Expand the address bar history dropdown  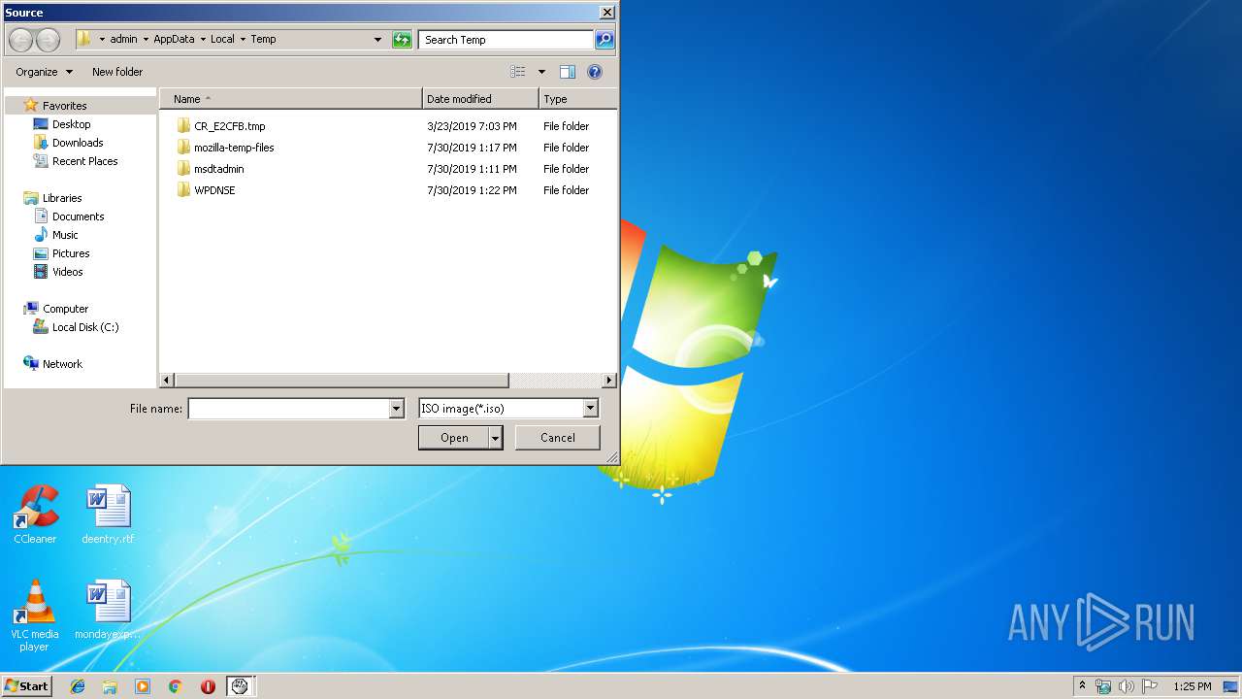[x=377, y=40]
